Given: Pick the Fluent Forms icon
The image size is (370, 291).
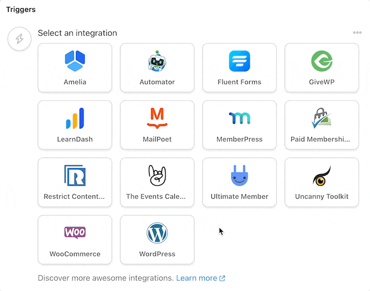Looking at the screenshot, I should click(x=239, y=61).
